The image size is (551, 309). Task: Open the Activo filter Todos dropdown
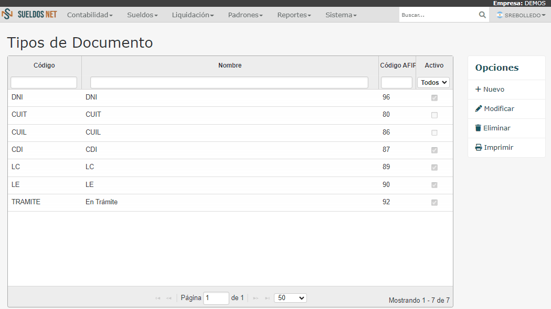point(433,82)
